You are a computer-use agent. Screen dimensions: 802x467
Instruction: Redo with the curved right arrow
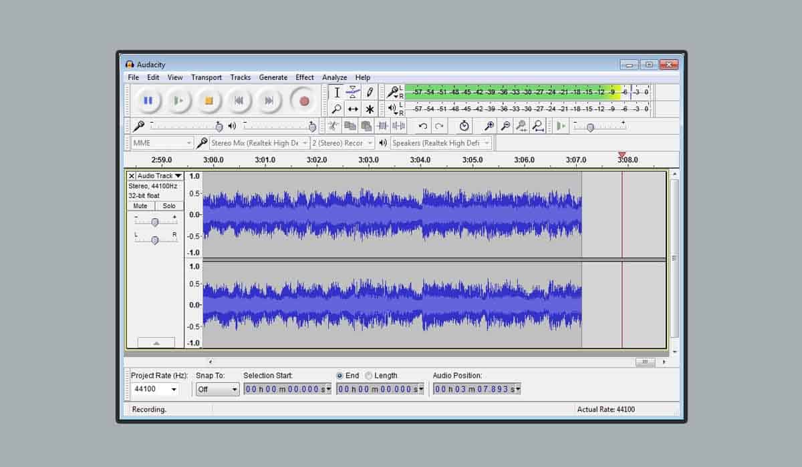(439, 125)
